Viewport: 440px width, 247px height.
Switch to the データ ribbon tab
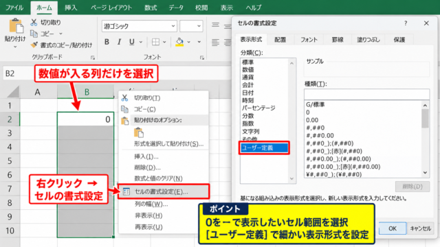tap(176, 8)
